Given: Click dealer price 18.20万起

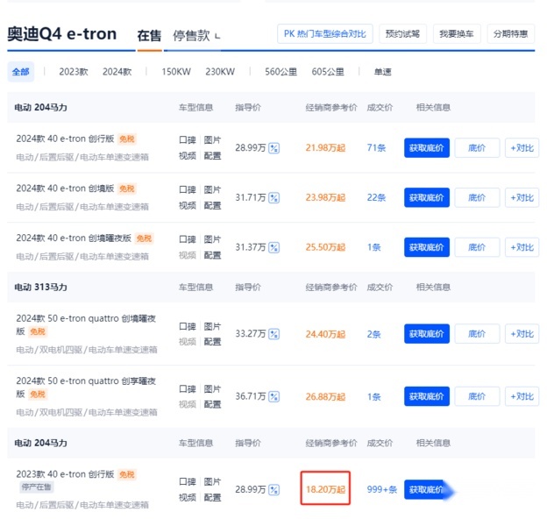Looking at the screenshot, I should click(x=325, y=490).
